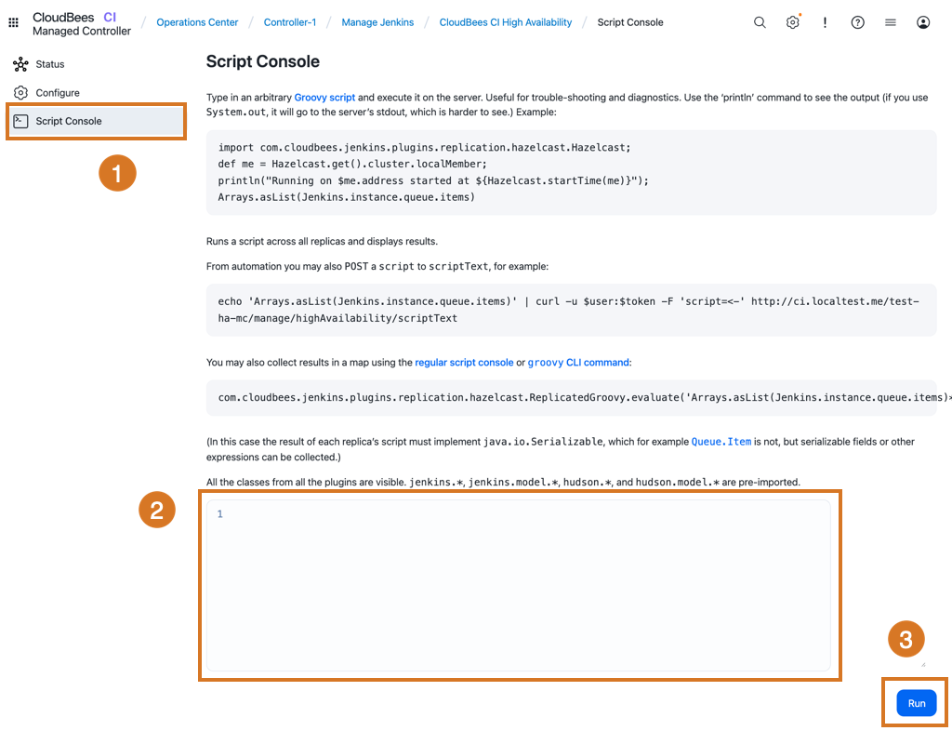Viewport: 952px width, 744px height.
Task: Click the CloudBees CI Managed Controller logo
Action: (82, 23)
